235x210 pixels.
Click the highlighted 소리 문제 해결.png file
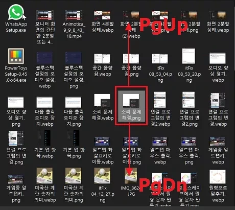click(x=131, y=106)
